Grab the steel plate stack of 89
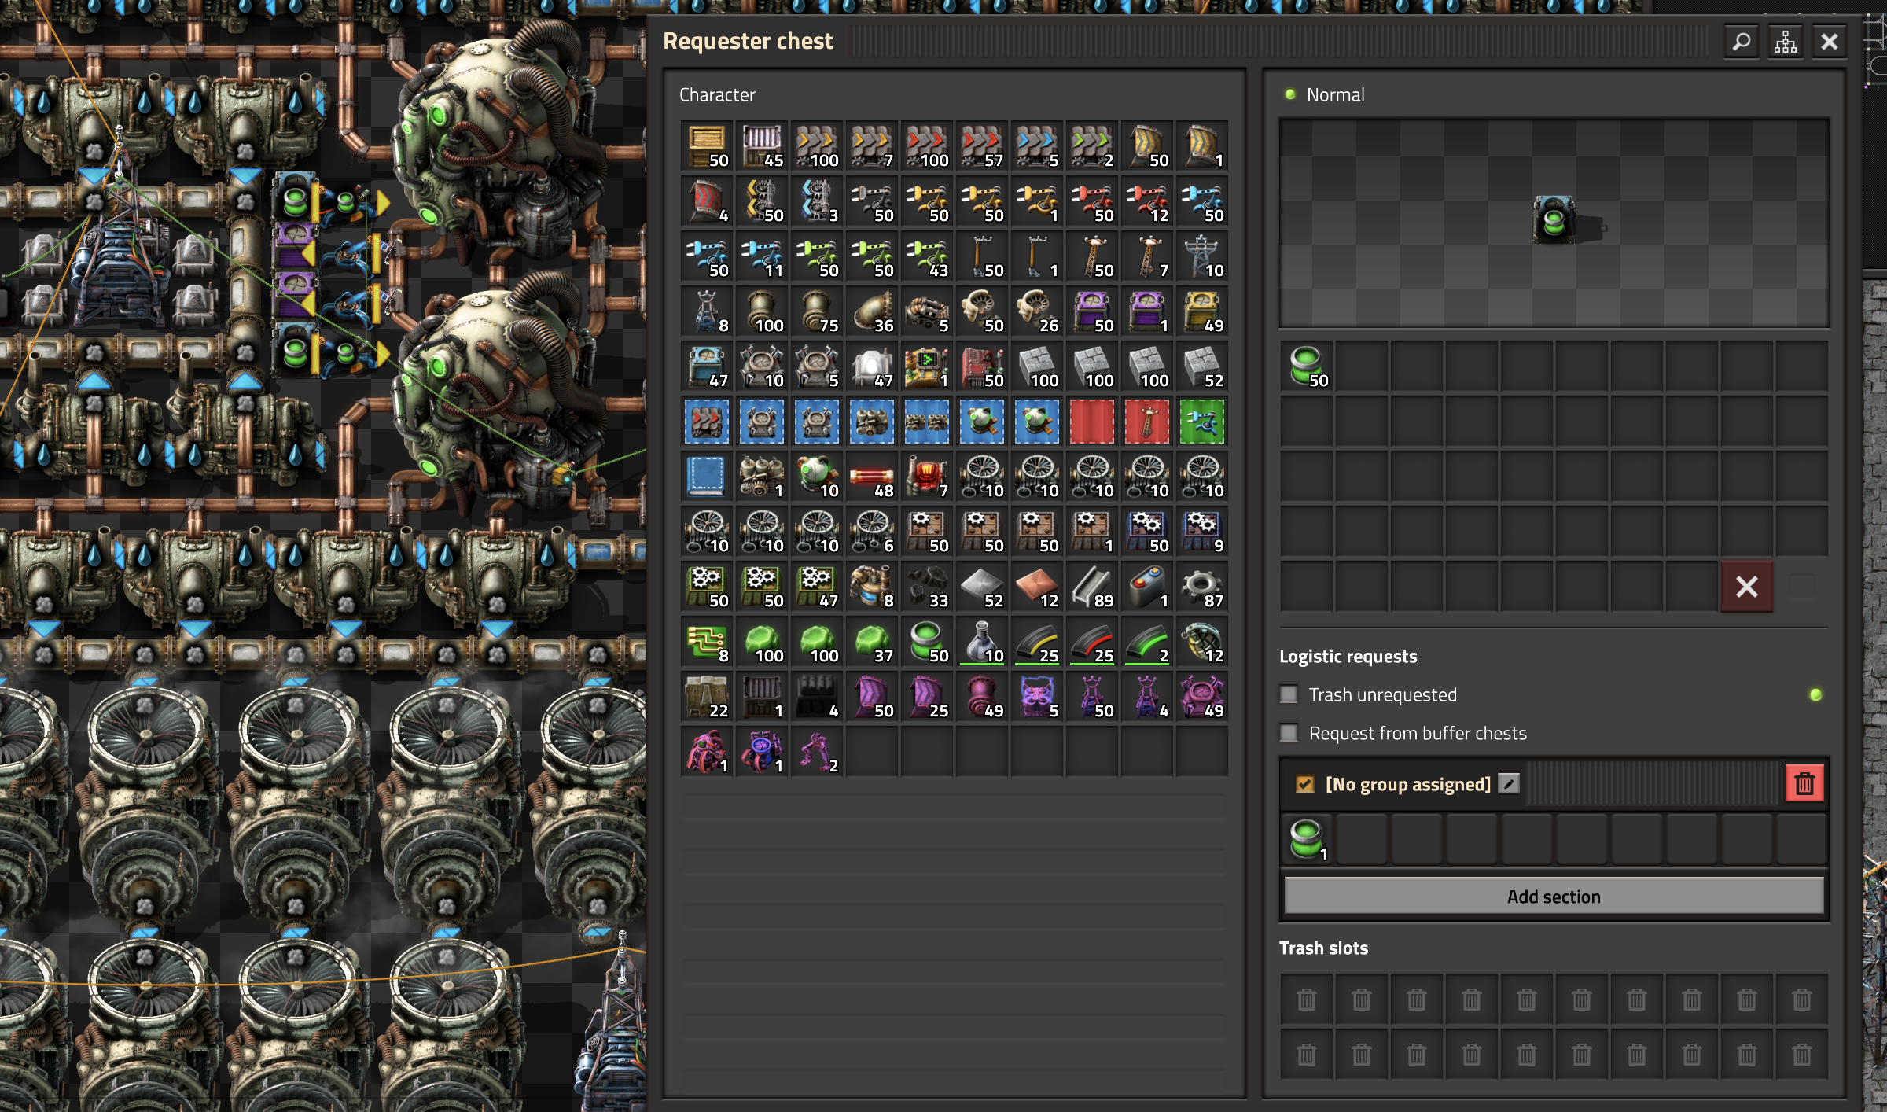1887x1112 pixels. [x=1092, y=587]
